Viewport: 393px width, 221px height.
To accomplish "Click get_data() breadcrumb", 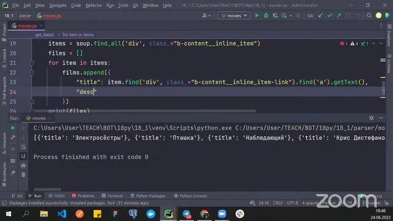I will pos(45,34).
